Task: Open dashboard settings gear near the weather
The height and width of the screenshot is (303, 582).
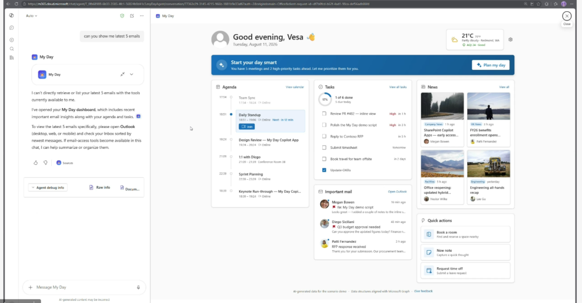Action: 510,39
